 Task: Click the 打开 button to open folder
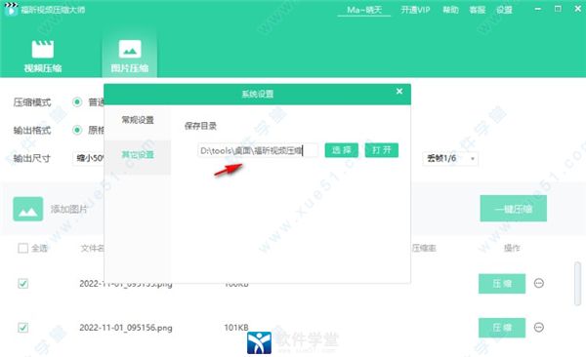point(382,150)
